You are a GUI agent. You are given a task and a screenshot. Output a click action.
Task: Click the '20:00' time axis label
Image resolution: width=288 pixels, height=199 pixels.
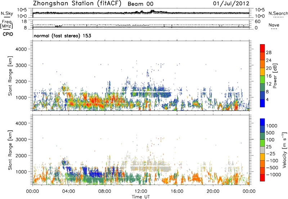pos(213,191)
